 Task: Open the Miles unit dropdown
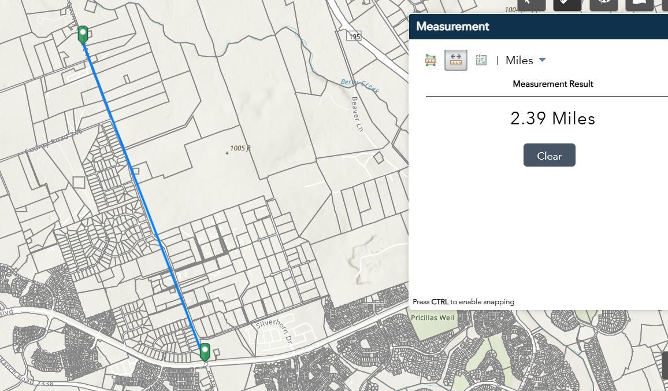(x=519, y=60)
